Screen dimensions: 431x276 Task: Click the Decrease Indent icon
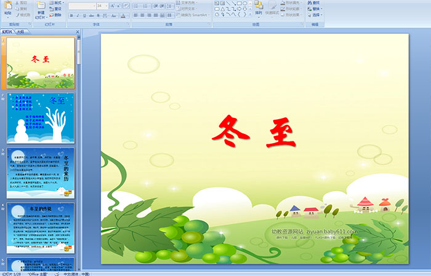click(x=156, y=6)
